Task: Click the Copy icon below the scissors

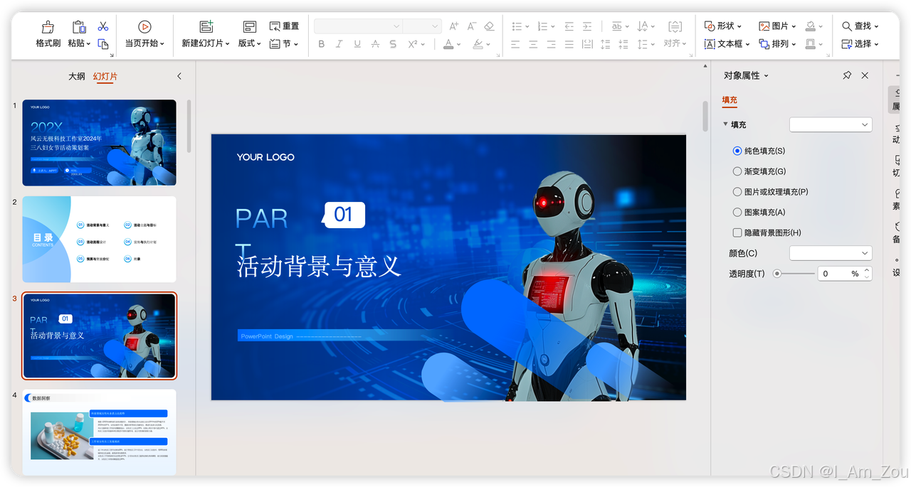Action: click(103, 44)
